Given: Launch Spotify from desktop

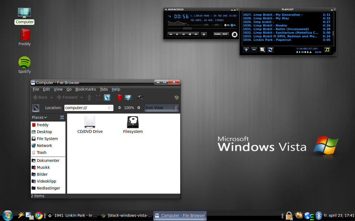Looking at the screenshot, I should click(x=25, y=65).
